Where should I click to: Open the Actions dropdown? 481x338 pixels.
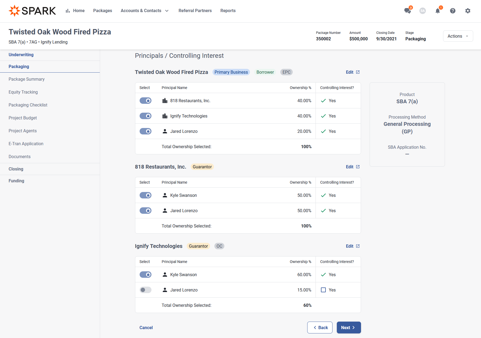point(458,36)
